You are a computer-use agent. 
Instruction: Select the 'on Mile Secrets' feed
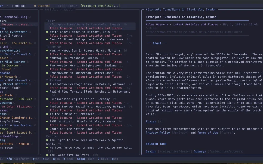[13, 62]
